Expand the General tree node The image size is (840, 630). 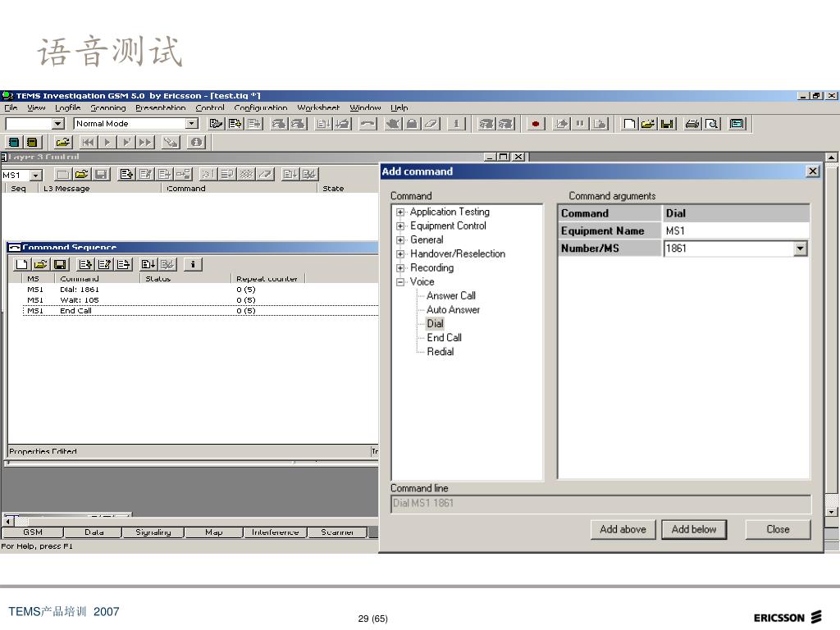click(400, 240)
